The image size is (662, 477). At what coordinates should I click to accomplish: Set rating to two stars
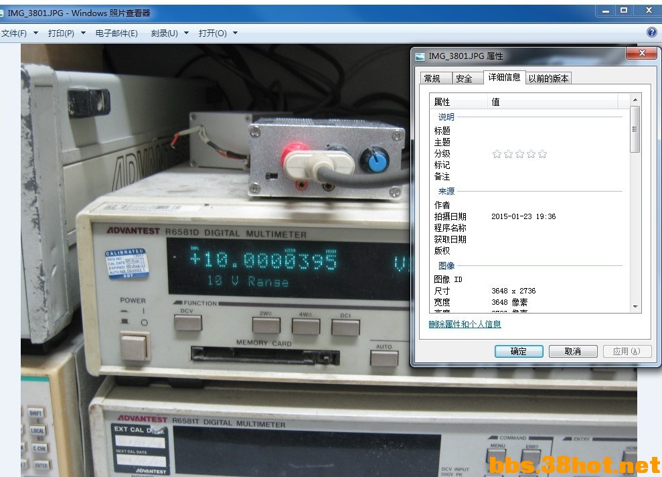[x=508, y=154]
